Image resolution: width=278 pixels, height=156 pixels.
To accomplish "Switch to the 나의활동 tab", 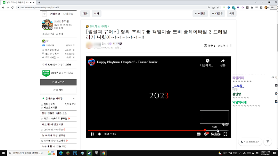I will click(68, 14).
